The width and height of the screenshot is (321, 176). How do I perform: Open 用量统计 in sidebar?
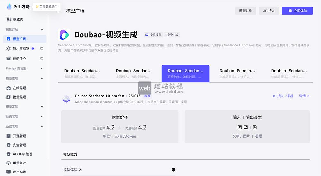[x=20, y=163]
